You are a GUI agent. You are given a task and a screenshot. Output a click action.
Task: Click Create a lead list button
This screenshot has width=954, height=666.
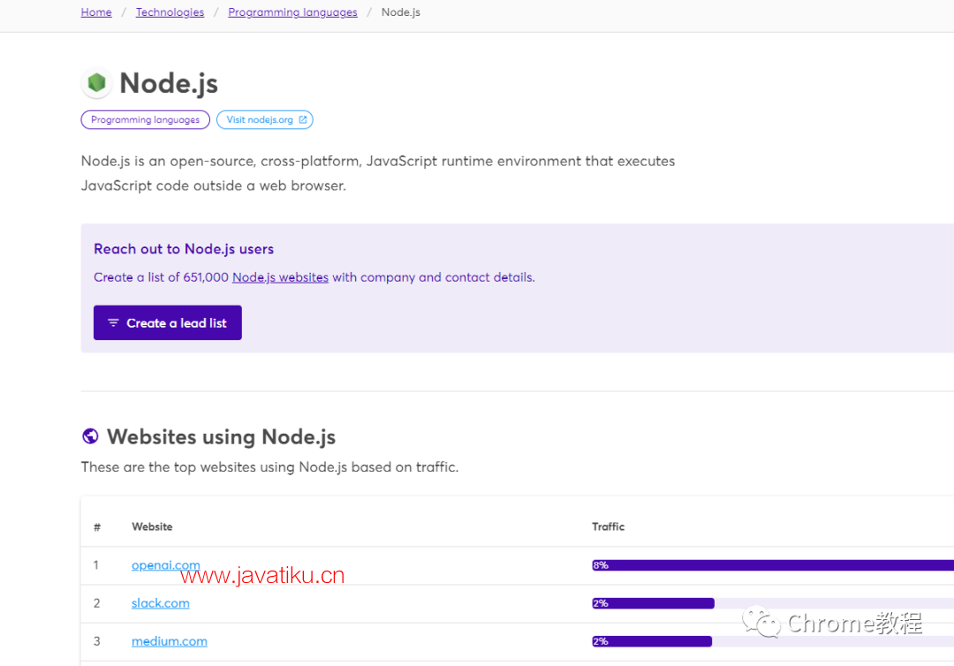(167, 322)
